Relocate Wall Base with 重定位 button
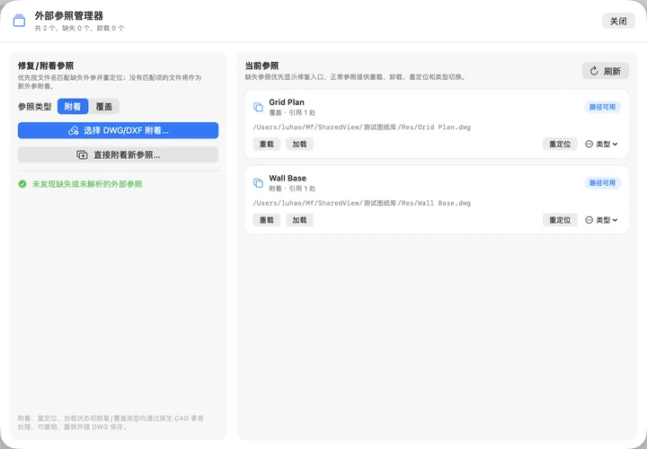Image resolution: width=647 pixels, height=449 pixels. tap(560, 220)
